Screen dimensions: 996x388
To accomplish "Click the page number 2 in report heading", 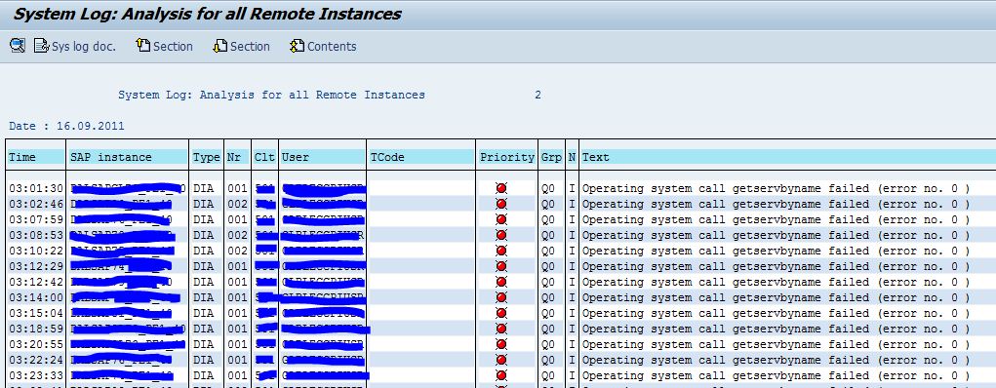I will click(x=538, y=95).
